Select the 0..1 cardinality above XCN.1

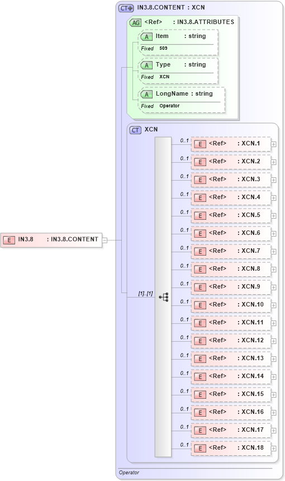(184, 140)
